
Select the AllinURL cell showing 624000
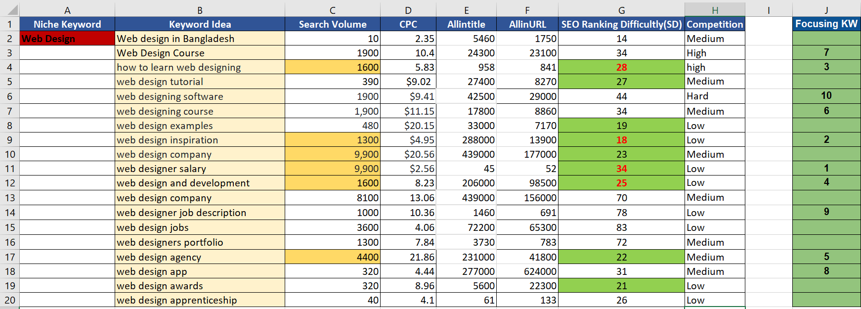click(x=527, y=271)
